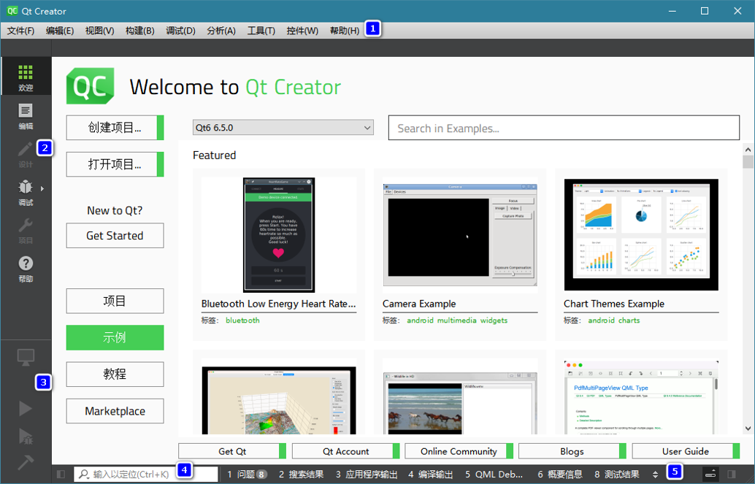Open the 控件(W) menu
The height and width of the screenshot is (484, 755).
click(302, 31)
